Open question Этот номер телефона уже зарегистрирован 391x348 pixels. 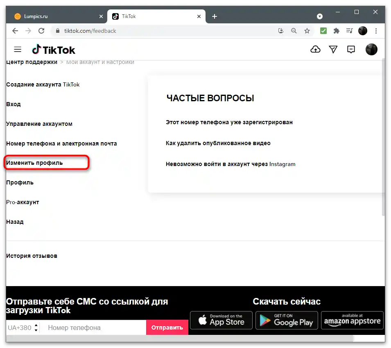tap(229, 122)
